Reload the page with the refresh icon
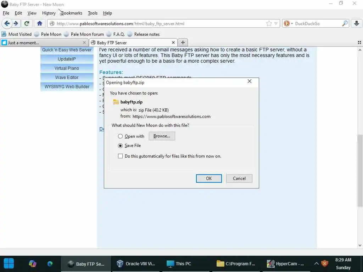 (x=27, y=23)
